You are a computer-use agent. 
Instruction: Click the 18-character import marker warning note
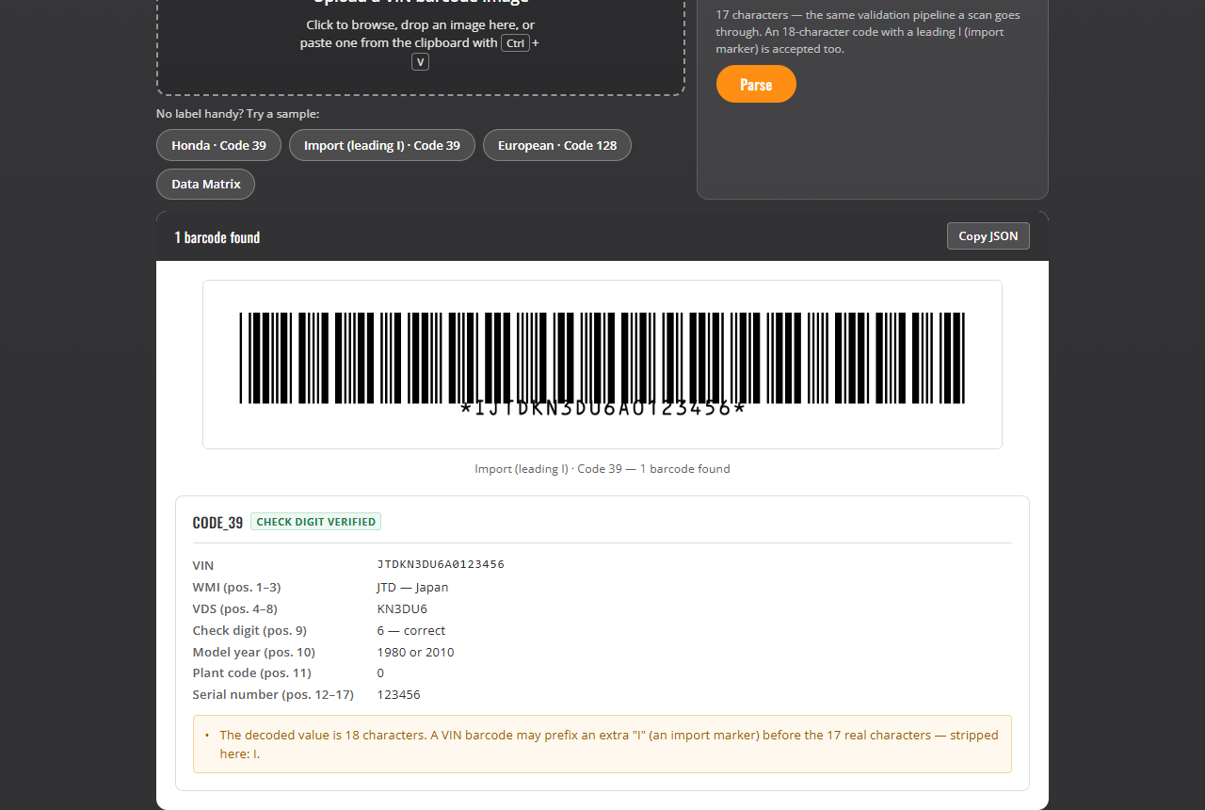[x=602, y=744]
